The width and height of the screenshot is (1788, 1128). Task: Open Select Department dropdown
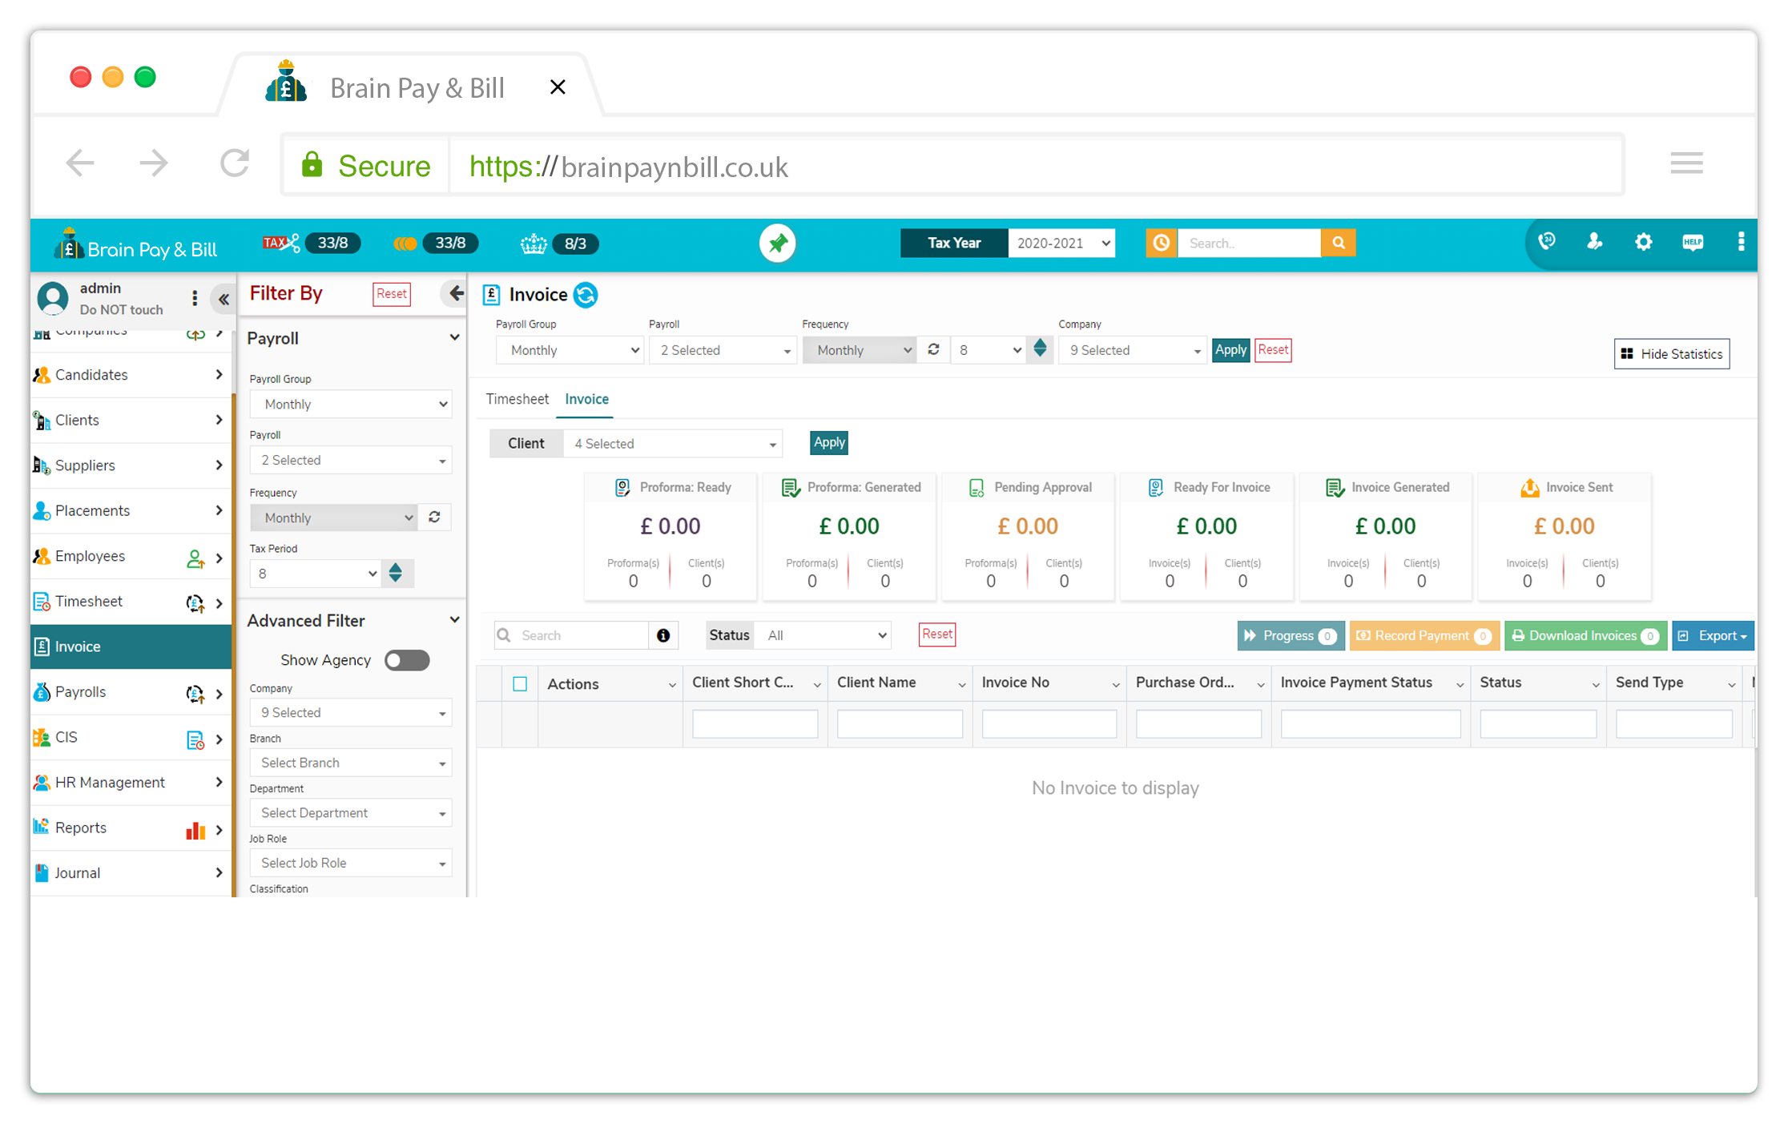[x=351, y=813]
